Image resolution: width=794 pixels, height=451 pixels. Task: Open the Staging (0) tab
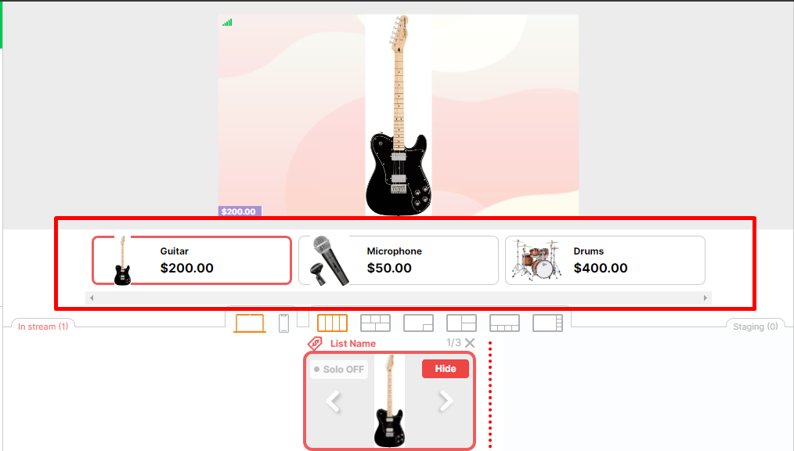click(x=756, y=327)
